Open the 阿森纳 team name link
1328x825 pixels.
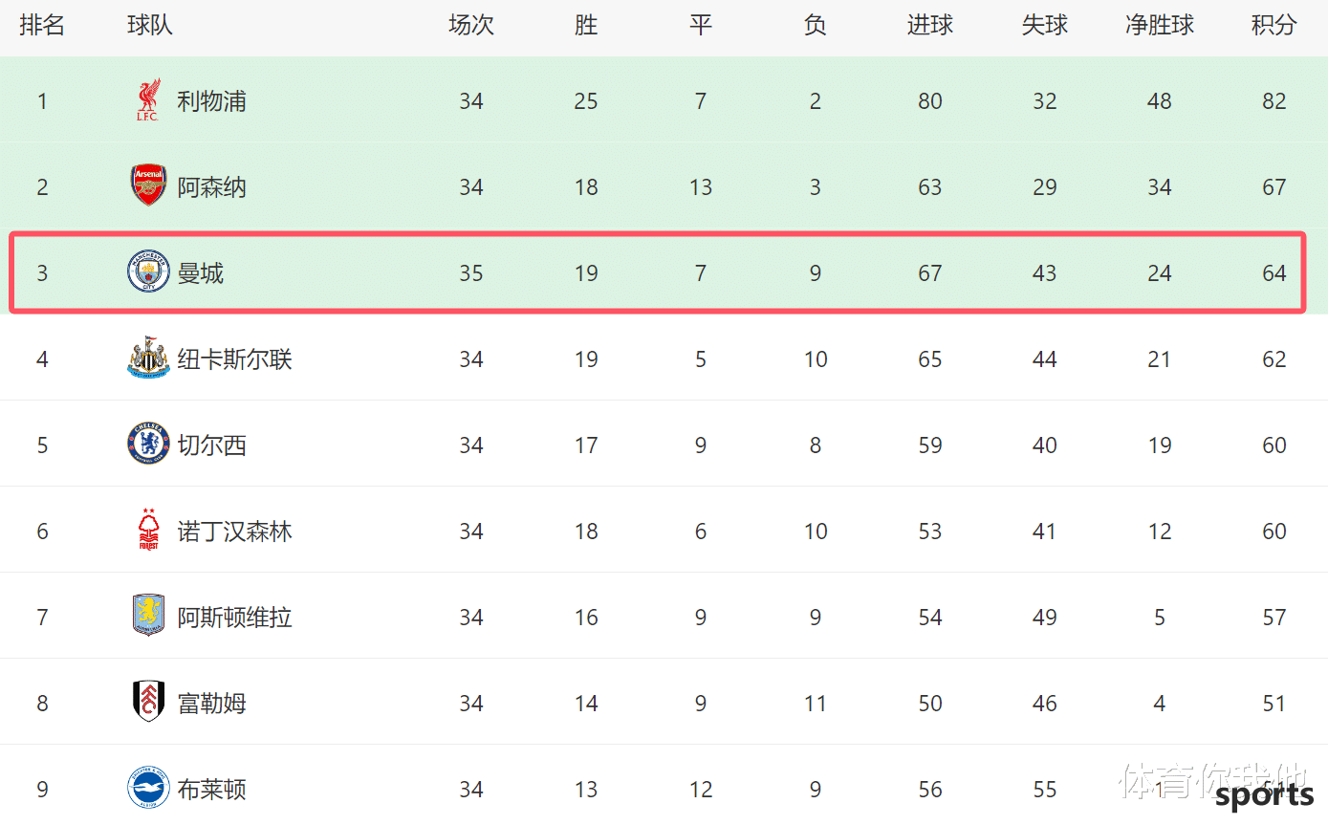click(x=211, y=187)
